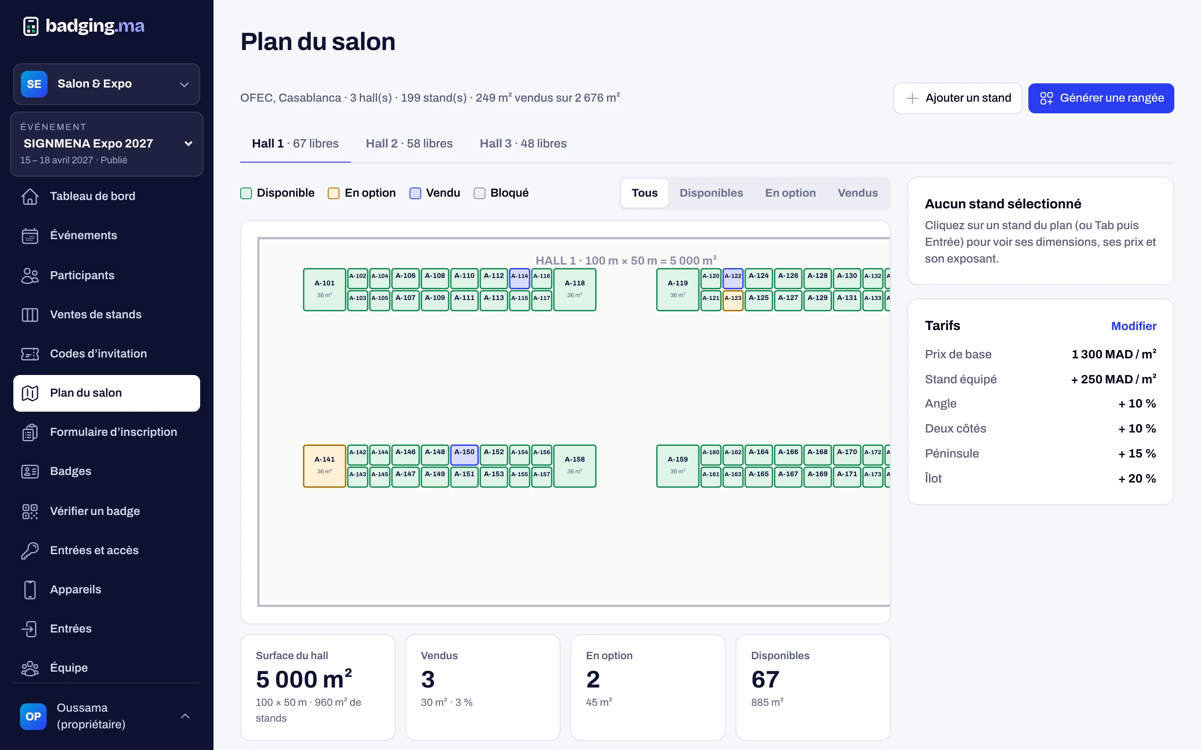Open the Ventes de stands menu item
1201x750 pixels.
[107, 315]
